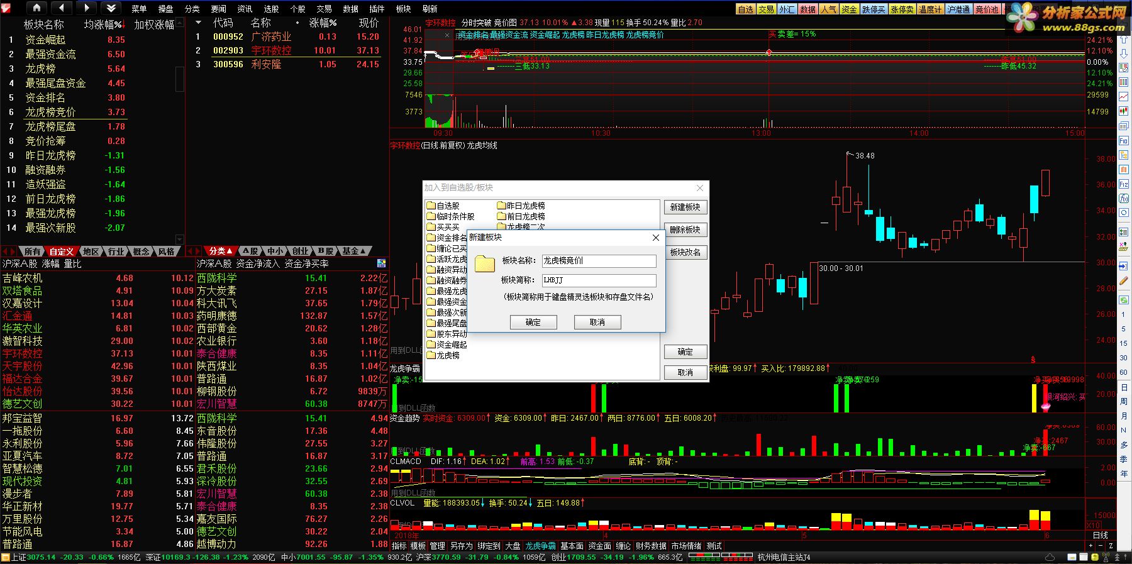Viewport: 1132px width, 564px height.
Task: Select the 昨日龙虎榜 folder in dialog
Action: pyautogui.click(x=521, y=206)
